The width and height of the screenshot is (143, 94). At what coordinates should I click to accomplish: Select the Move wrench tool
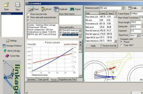click(43, 9)
